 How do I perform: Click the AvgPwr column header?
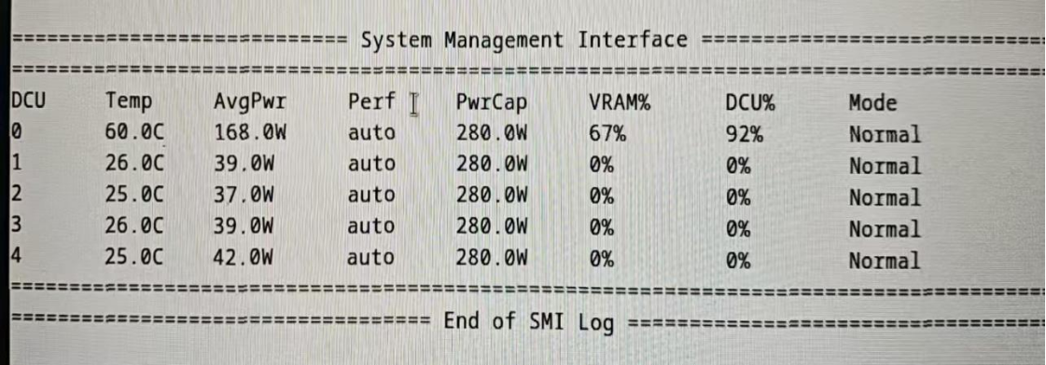pyautogui.click(x=249, y=103)
